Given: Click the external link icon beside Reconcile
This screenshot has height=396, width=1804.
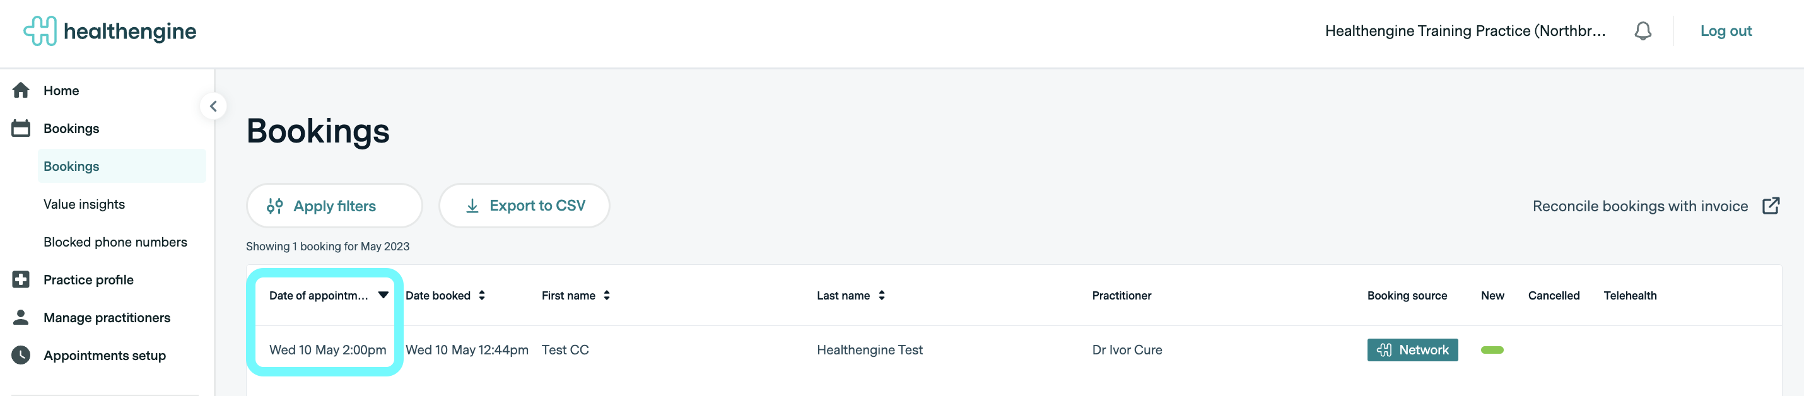Looking at the screenshot, I should pyautogui.click(x=1771, y=206).
